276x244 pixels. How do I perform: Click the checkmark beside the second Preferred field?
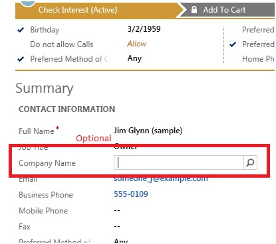pos(233,44)
